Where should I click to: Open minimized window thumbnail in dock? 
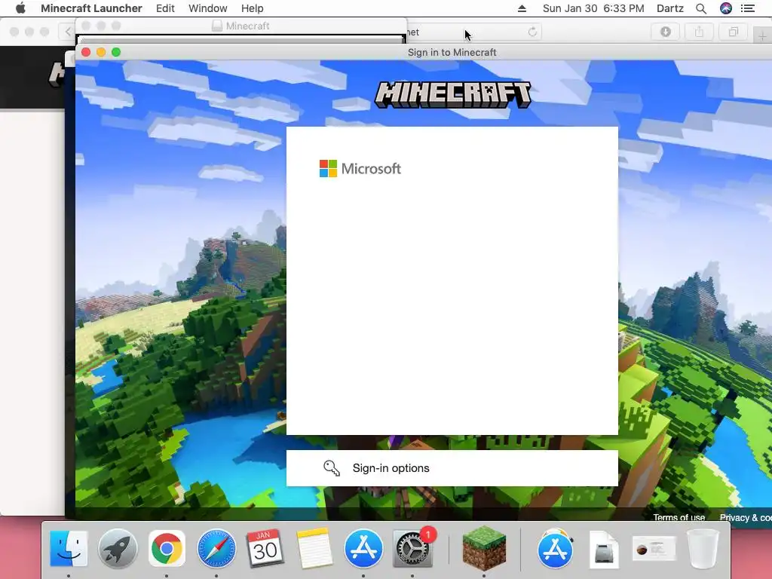654,550
